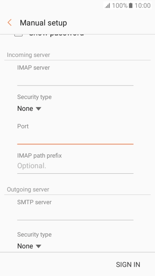Tap the Incoming server section header
This screenshot has width=155, height=276.
click(29, 55)
